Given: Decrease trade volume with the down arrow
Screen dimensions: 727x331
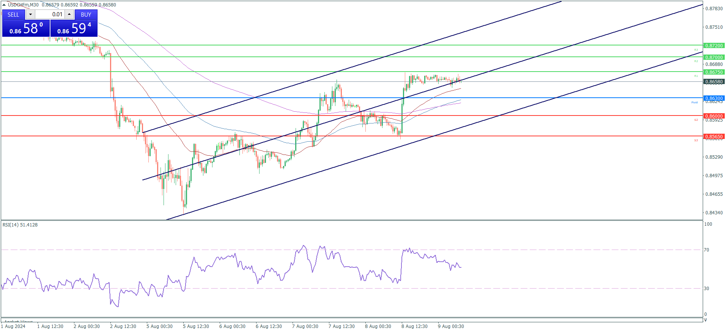Looking at the screenshot, I should (30, 14).
